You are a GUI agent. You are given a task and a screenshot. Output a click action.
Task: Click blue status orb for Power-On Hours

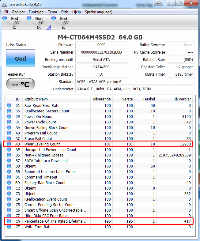[9, 116]
